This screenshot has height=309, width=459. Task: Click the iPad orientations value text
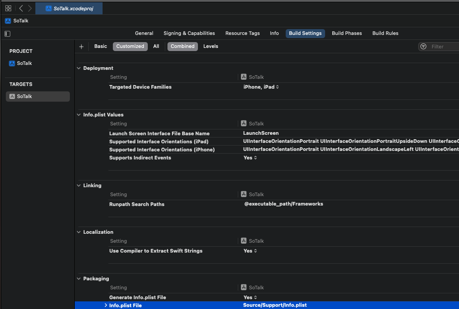[351, 142]
